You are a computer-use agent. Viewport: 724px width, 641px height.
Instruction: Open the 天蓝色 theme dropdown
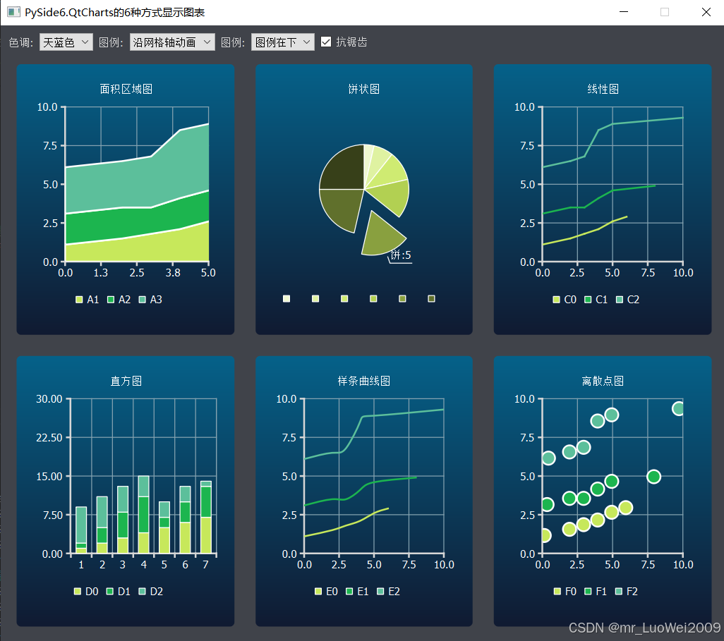(66, 42)
